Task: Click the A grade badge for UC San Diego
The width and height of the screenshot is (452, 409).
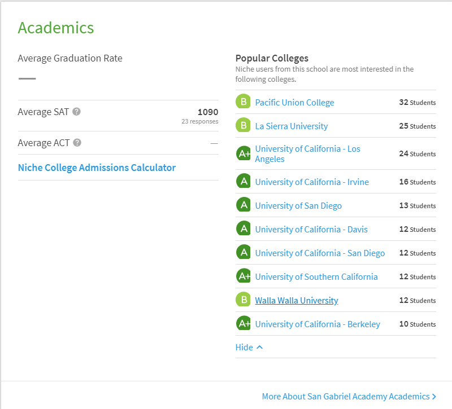Action: (x=244, y=252)
